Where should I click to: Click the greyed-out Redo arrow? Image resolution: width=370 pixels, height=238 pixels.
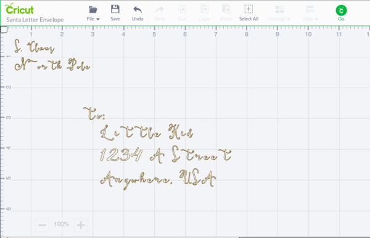160,10
